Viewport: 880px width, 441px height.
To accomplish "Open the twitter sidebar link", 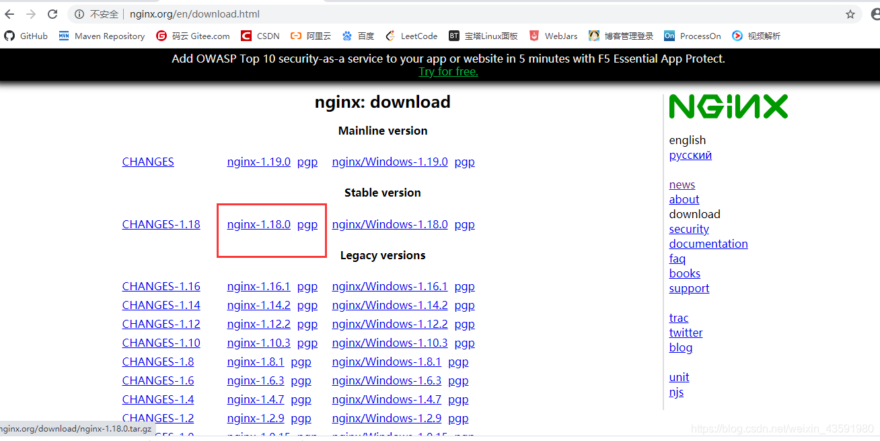I will [686, 333].
